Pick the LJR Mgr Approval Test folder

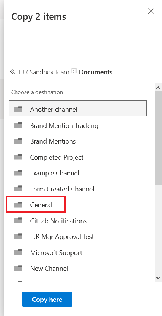[78, 237]
